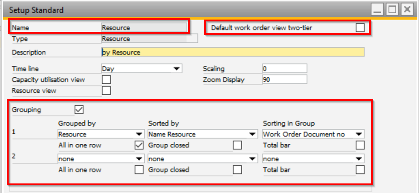This screenshot has height=193, width=419.
Task: Enable Default work order view two-tier checkbox
Action: [x=360, y=28]
